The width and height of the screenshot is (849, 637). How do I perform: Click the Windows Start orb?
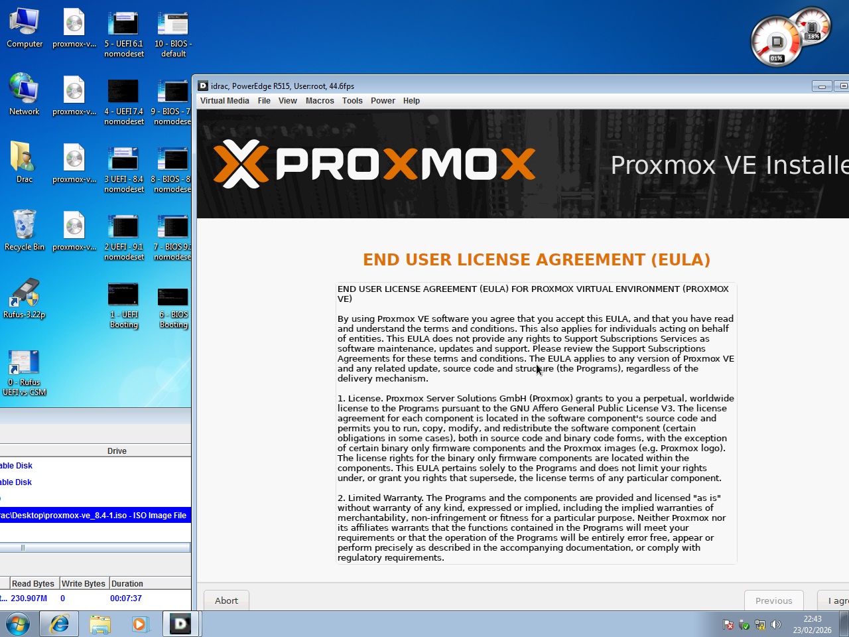[18, 624]
